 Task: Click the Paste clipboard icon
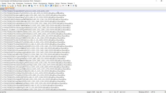(20, 6)
